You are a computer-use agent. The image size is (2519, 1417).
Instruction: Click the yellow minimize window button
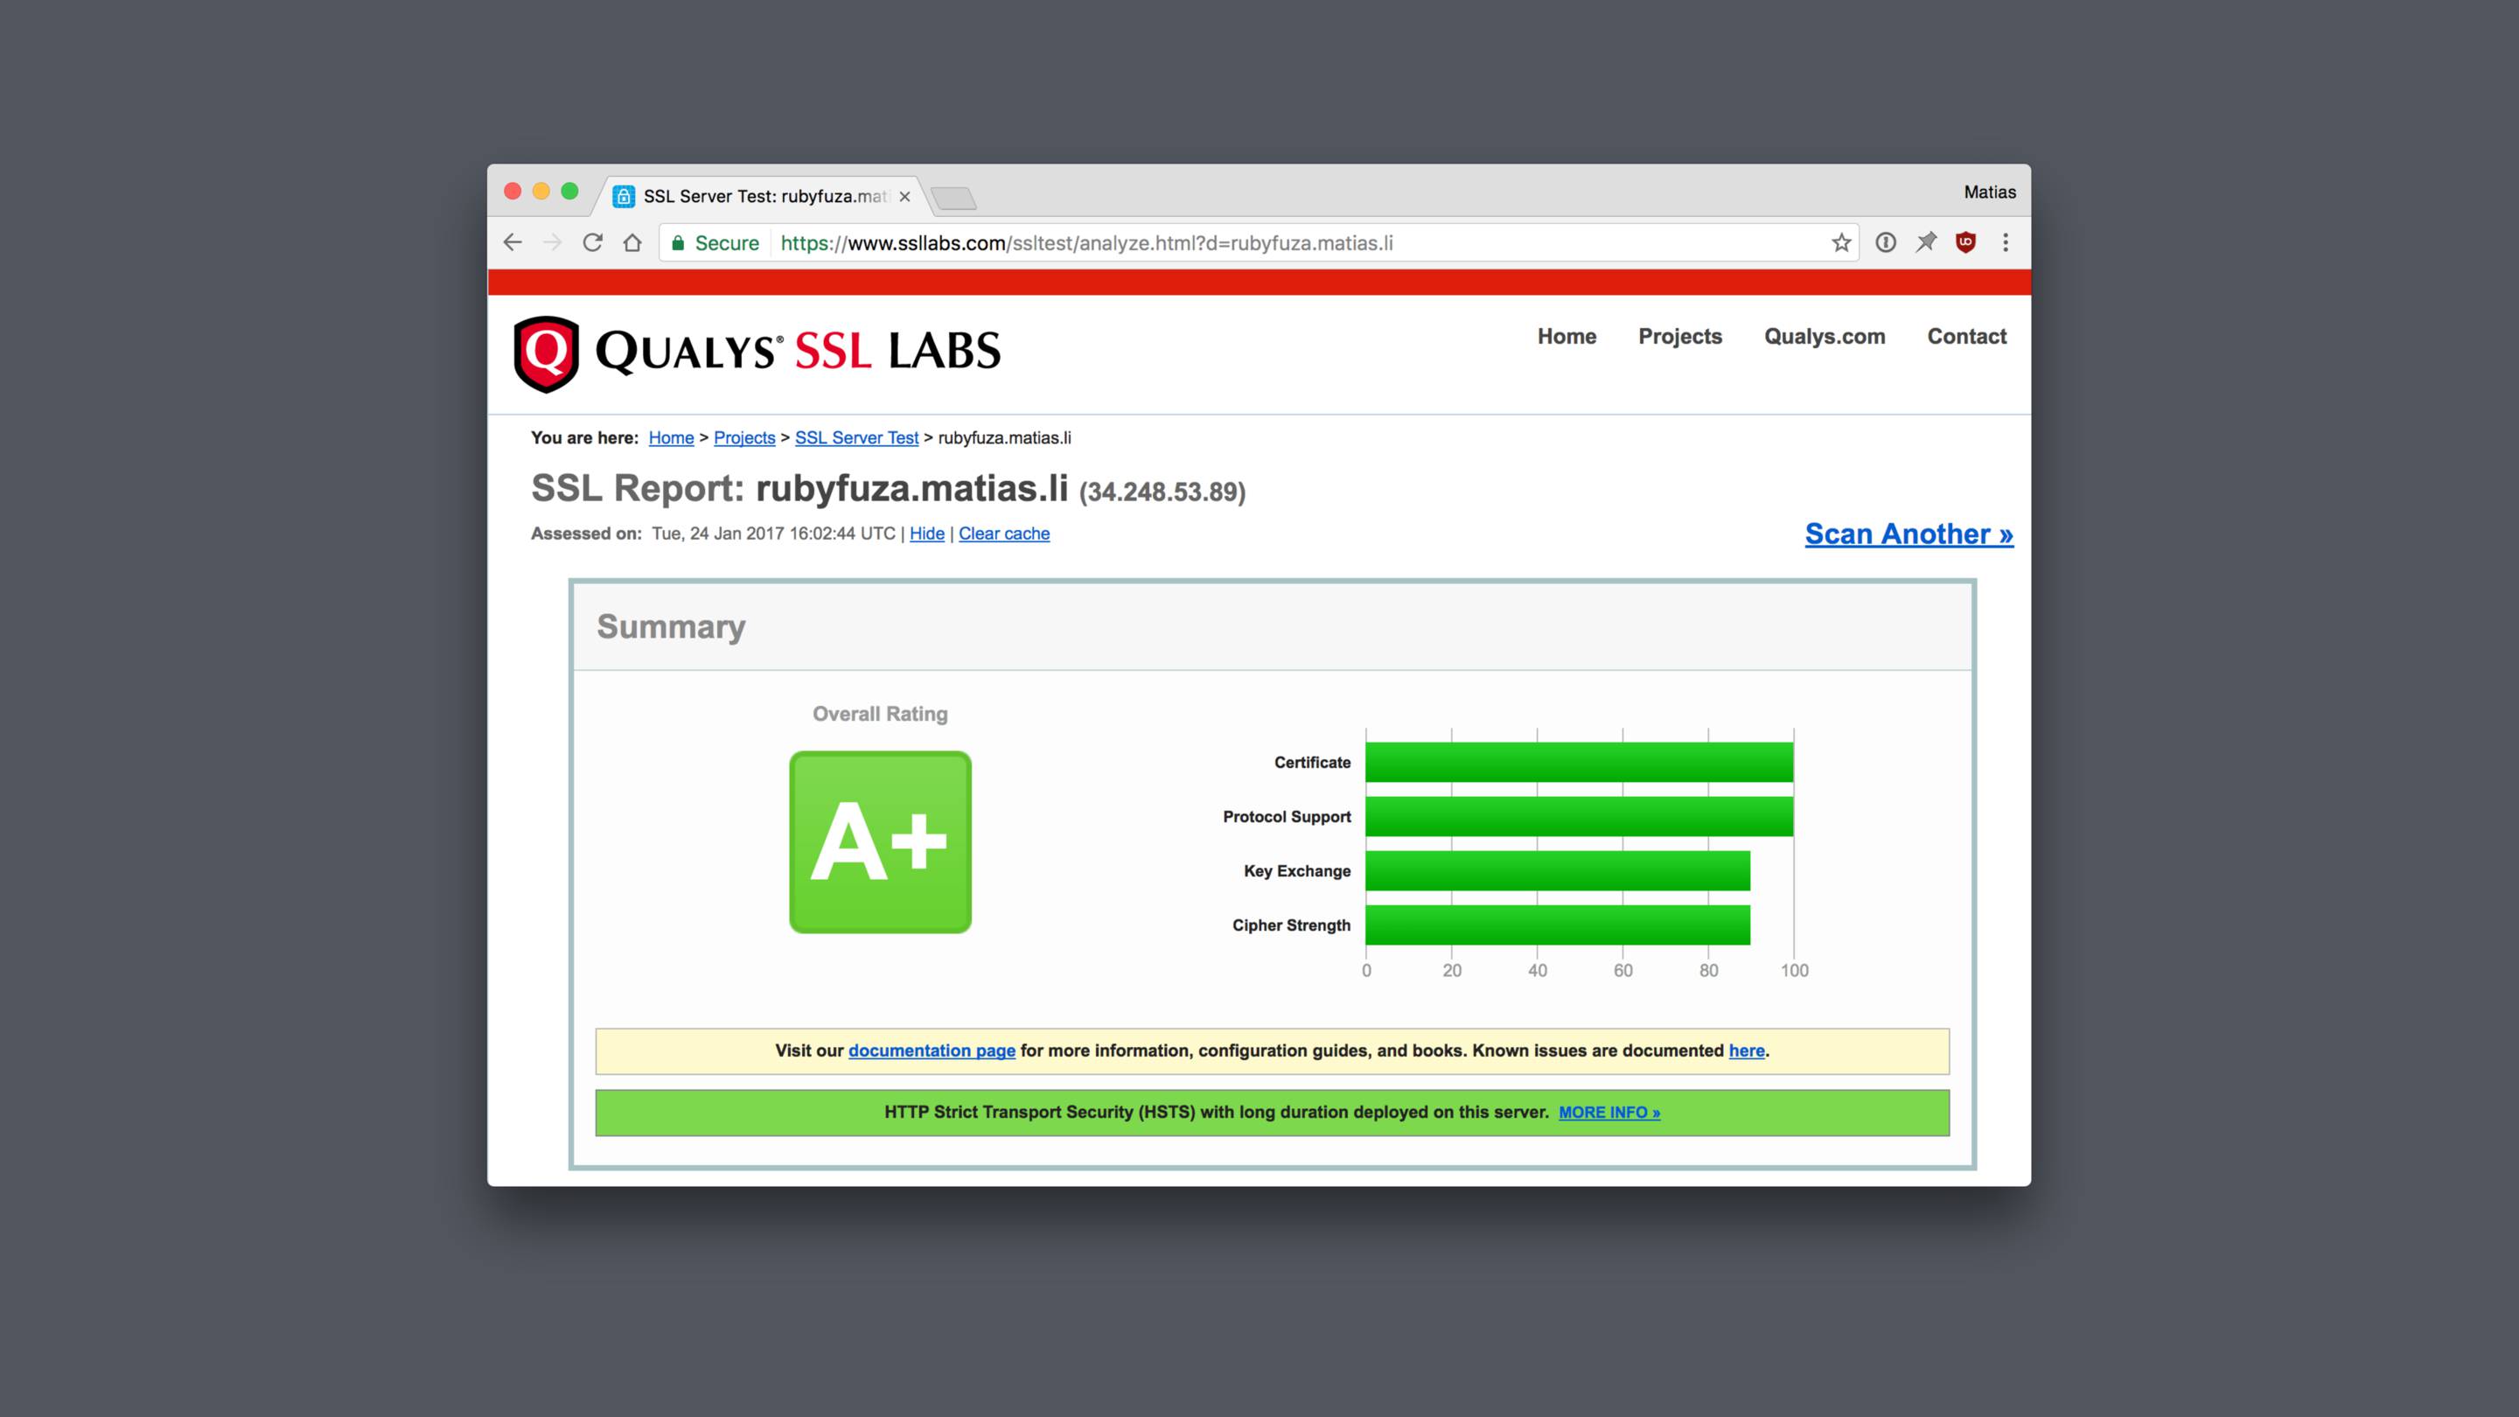click(x=541, y=192)
